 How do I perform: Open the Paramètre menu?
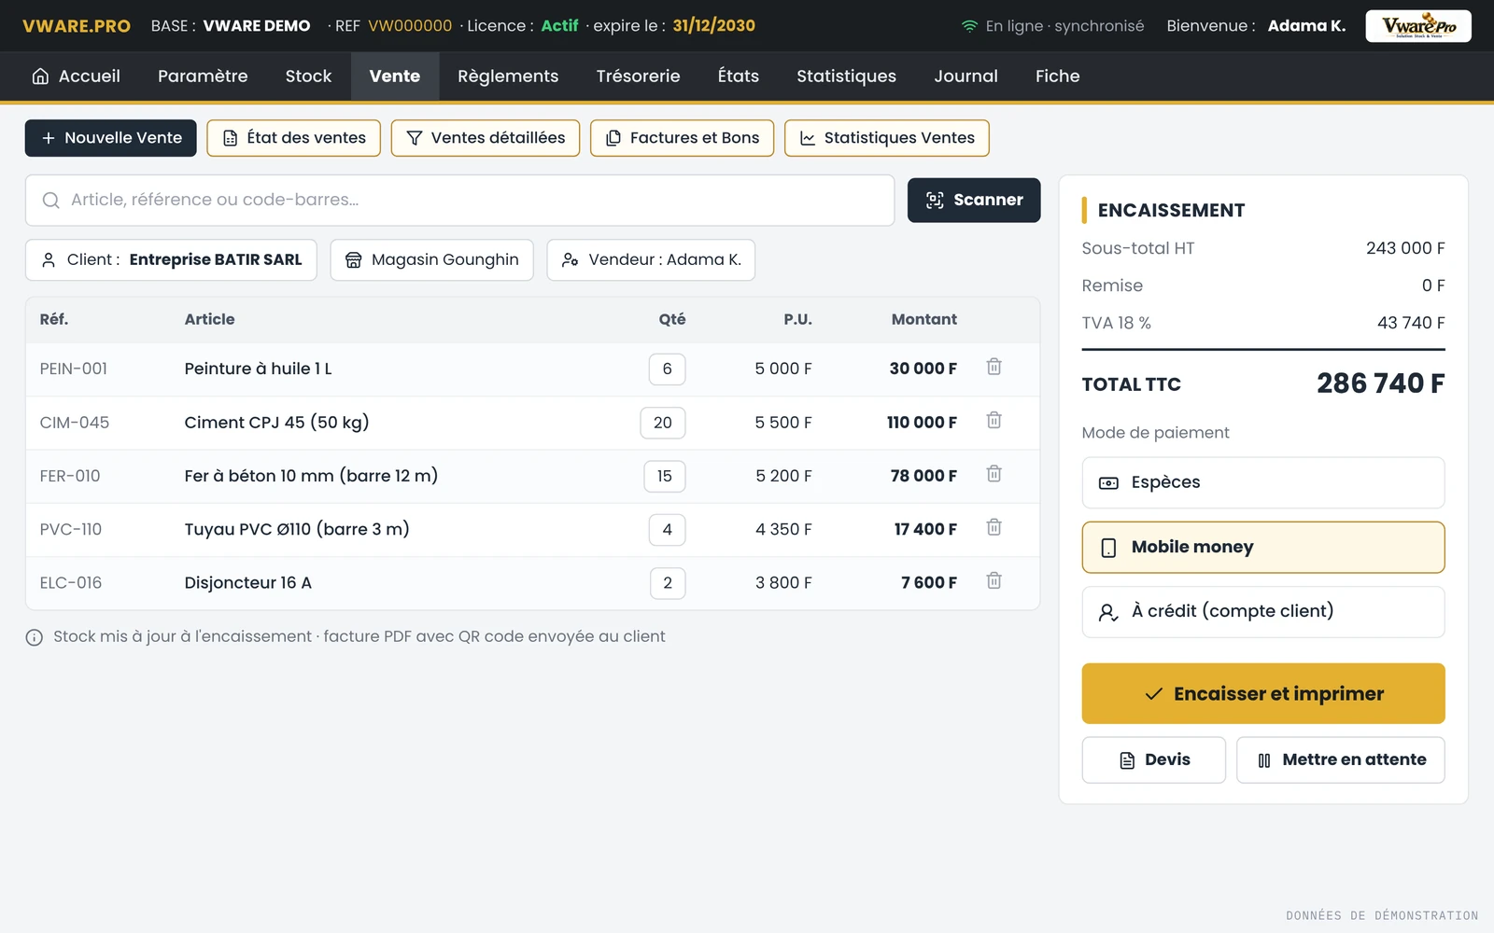tap(203, 77)
